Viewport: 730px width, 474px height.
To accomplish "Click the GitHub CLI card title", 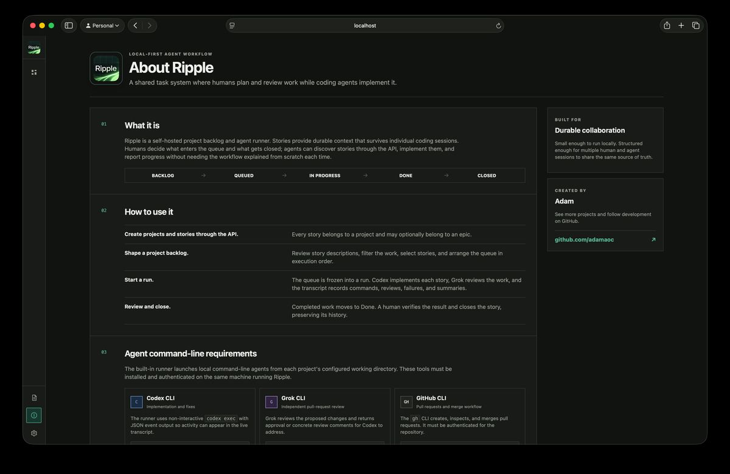I will [x=431, y=398].
